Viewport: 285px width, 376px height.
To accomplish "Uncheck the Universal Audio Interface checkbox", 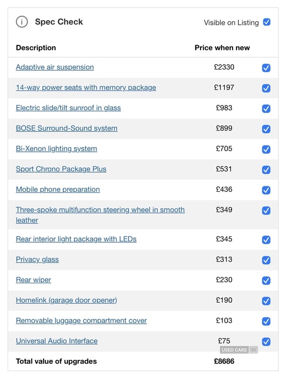I will tap(266, 341).
